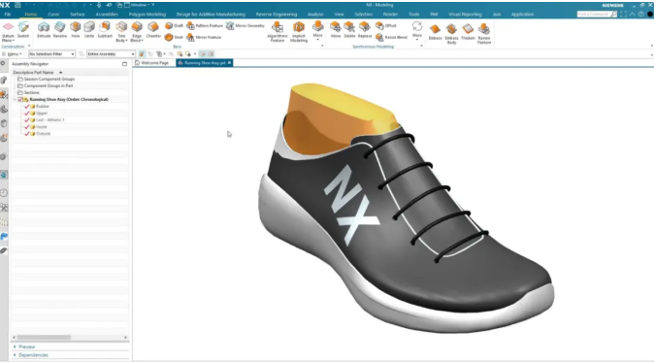This screenshot has height=363, width=654.
Task: Toggle visibility of the Rubber component
Action: click(x=27, y=107)
